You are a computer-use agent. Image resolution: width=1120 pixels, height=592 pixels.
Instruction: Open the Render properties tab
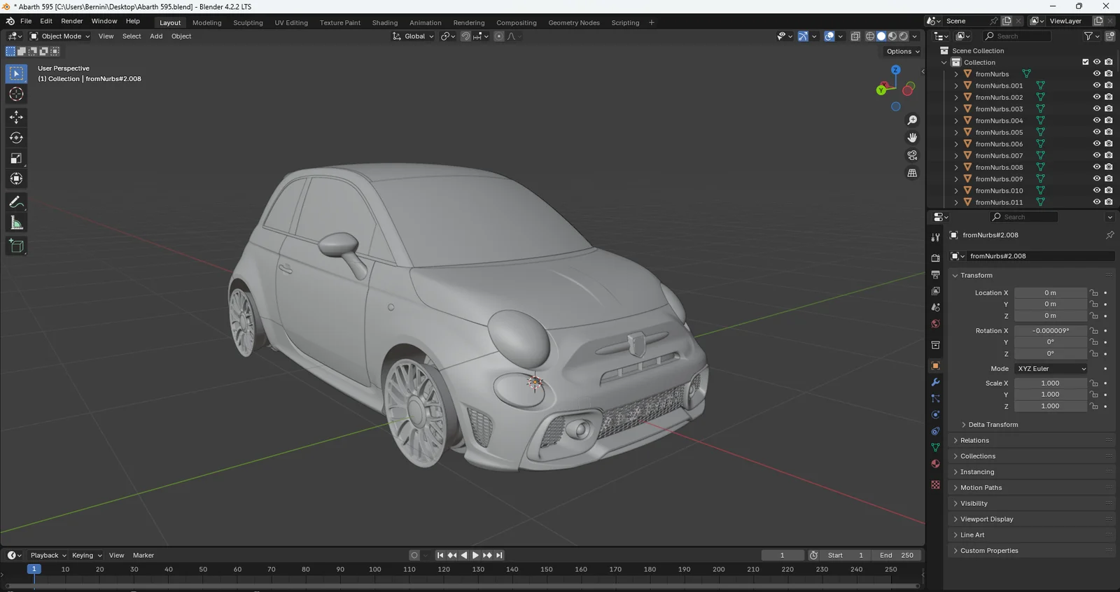point(935,258)
